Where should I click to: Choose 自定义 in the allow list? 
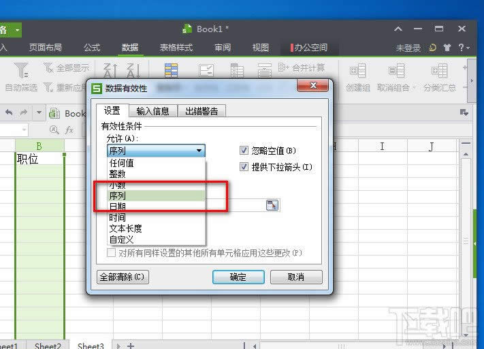[x=156, y=239]
